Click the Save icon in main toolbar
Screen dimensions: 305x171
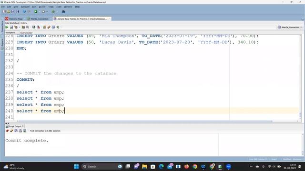click(x=13, y=11)
